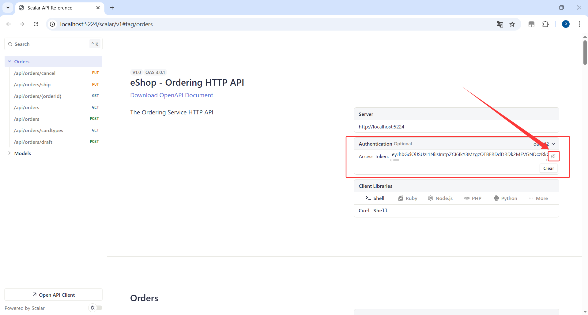Screen dimensions: 588x315
Task: Click the V1.0 version badge
Action: coord(137,72)
